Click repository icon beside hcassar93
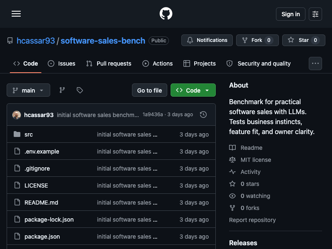 coord(10,41)
